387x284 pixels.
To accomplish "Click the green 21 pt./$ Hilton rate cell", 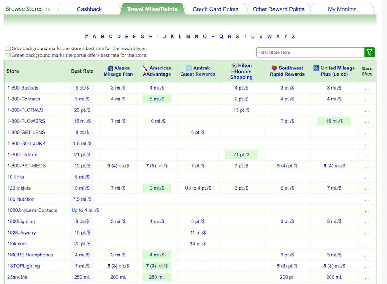I will [x=241, y=155].
